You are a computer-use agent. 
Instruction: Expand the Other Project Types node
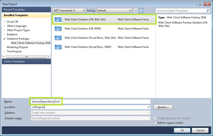[5, 30]
